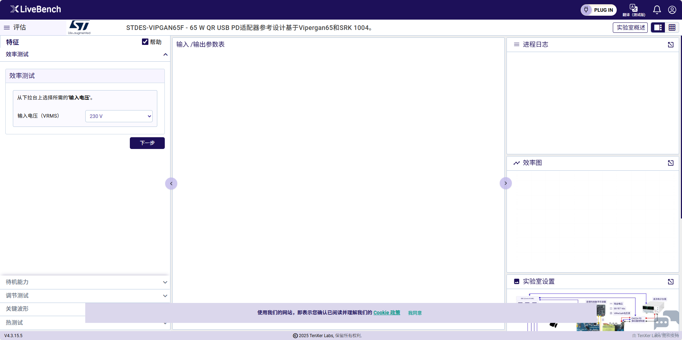
Task: Switch to split panel layout view
Action: coord(658,27)
